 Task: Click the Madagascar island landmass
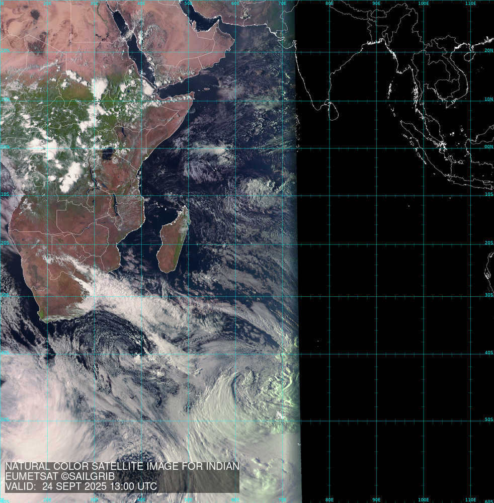click(x=174, y=241)
